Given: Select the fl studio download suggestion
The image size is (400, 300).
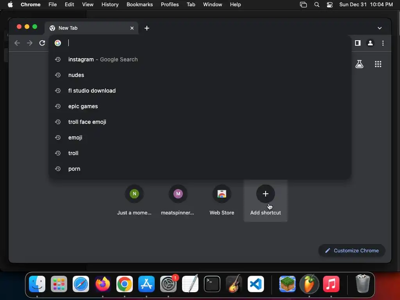Looking at the screenshot, I should (200, 91).
